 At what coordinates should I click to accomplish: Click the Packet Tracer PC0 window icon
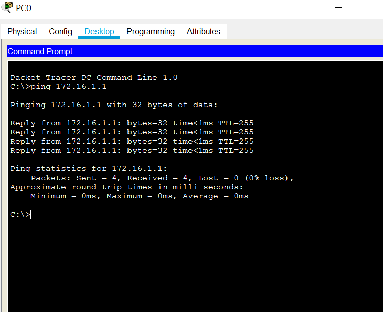click(7, 7)
